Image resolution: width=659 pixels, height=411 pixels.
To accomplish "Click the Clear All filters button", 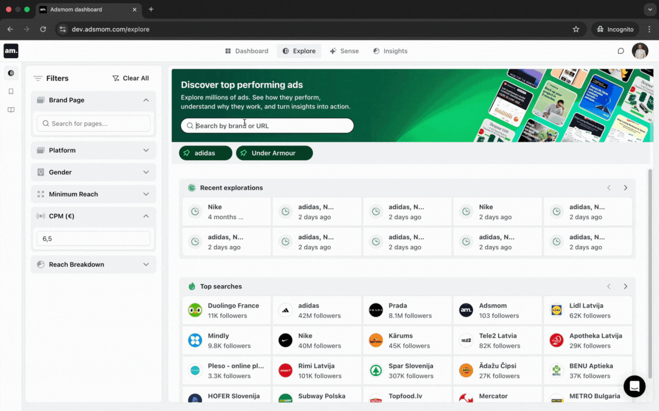I will 130,78.
